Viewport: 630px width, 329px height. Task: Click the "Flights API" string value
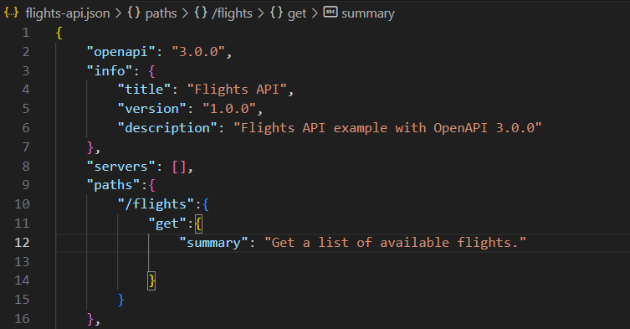tap(237, 90)
